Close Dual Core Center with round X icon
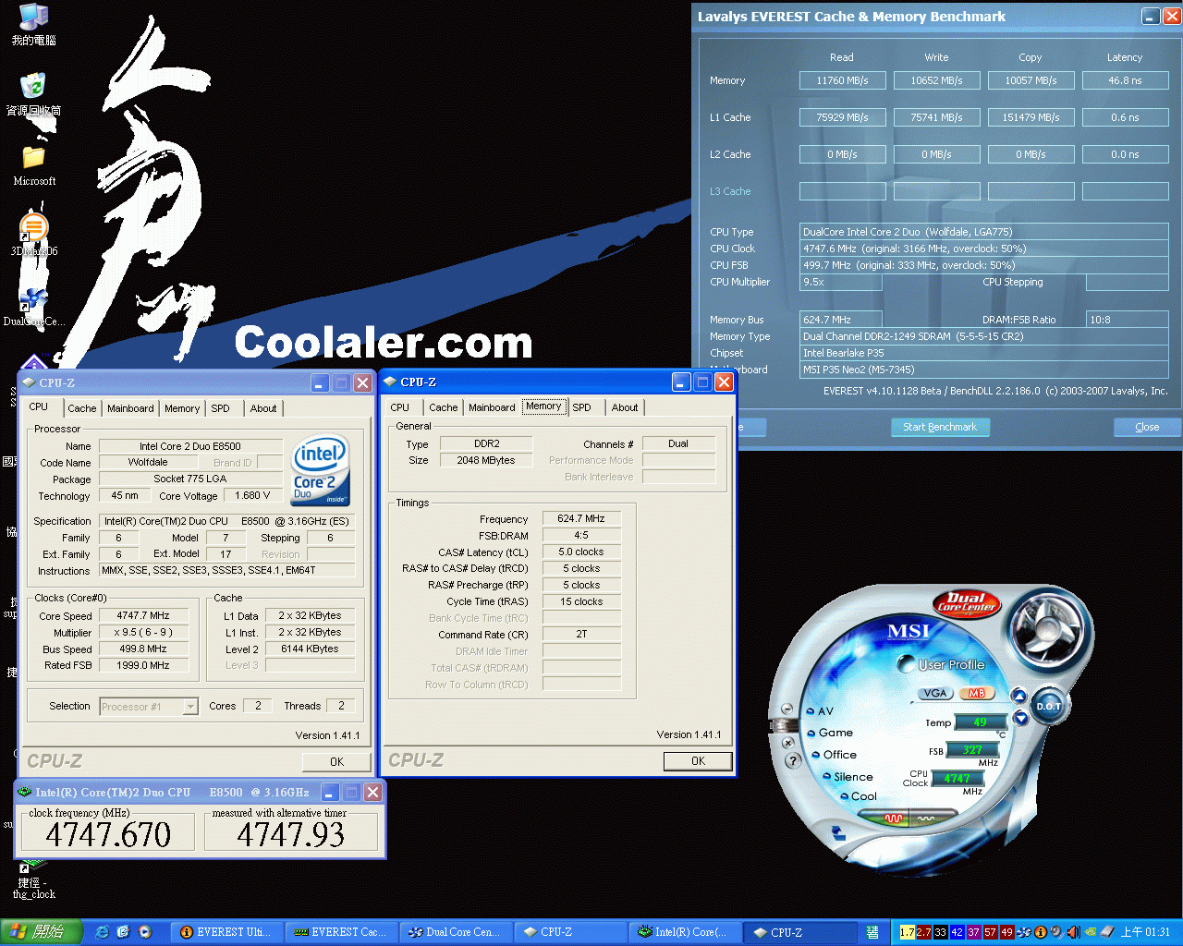The height and width of the screenshot is (946, 1183). [x=787, y=742]
